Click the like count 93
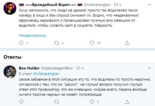Viewport: 155px width, 106px height. (98, 43)
